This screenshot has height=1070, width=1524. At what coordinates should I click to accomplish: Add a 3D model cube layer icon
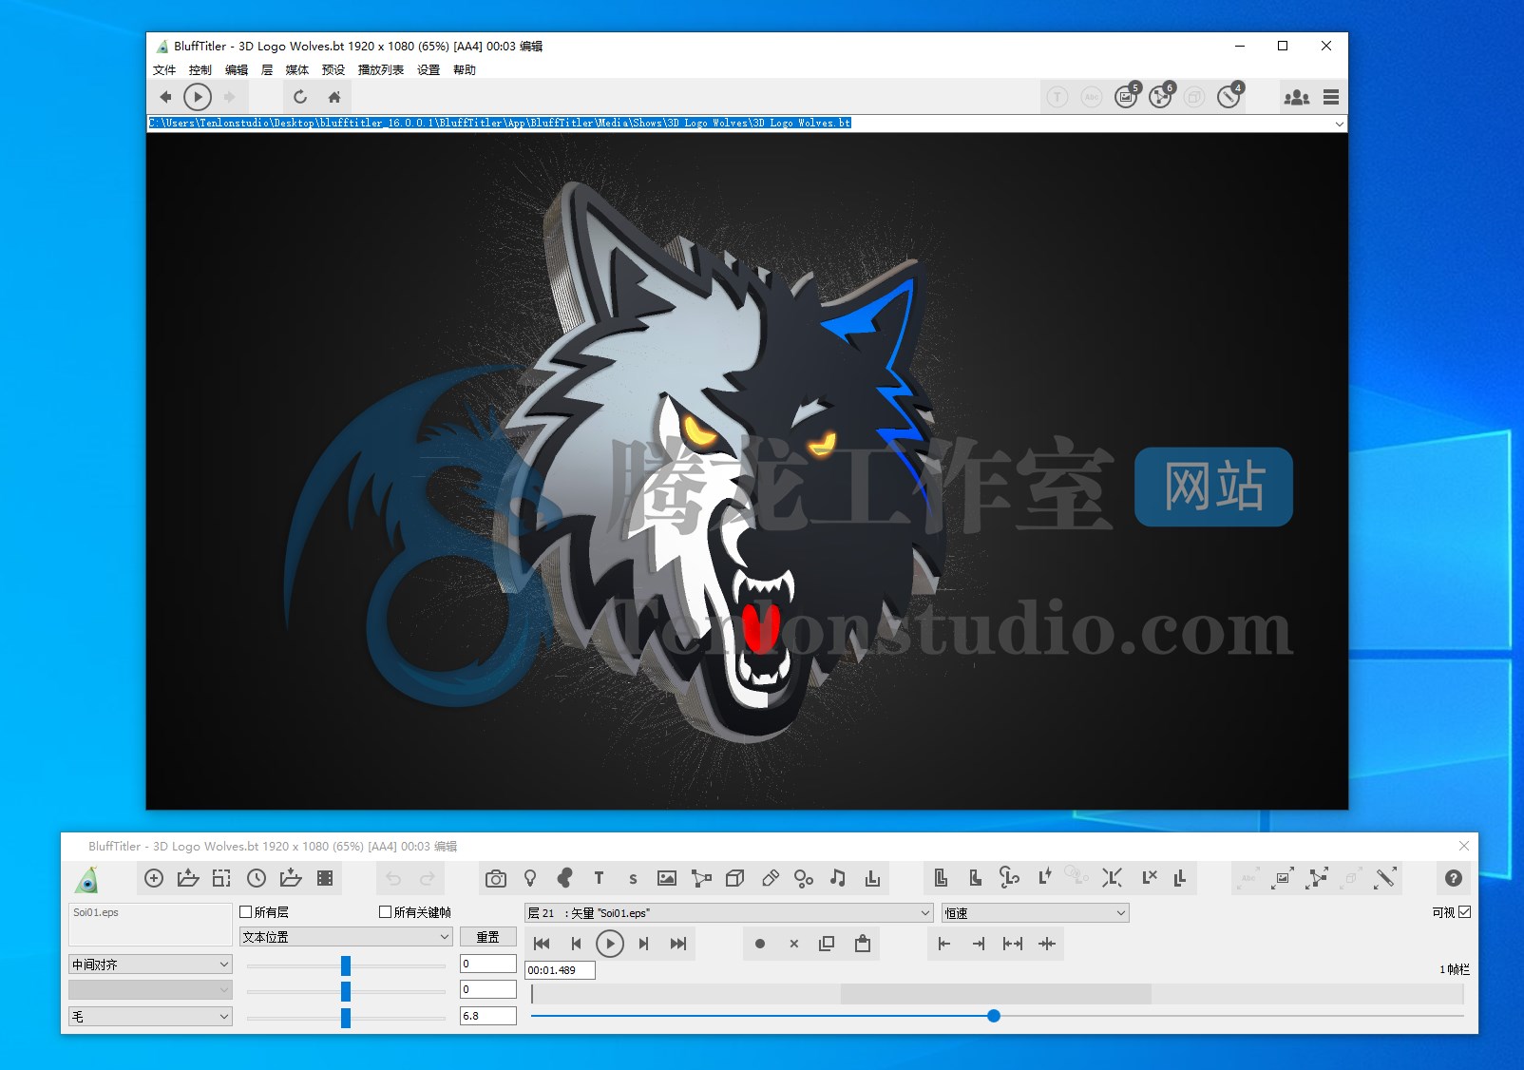734,878
